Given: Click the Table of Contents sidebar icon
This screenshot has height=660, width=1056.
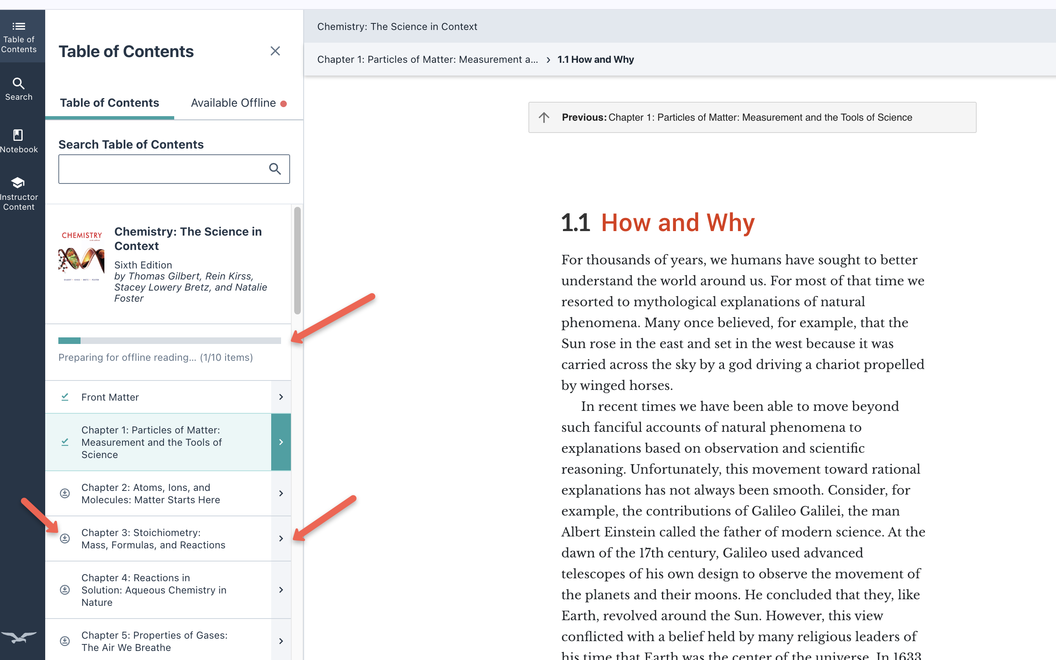Looking at the screenshot, I should (18, 37).
